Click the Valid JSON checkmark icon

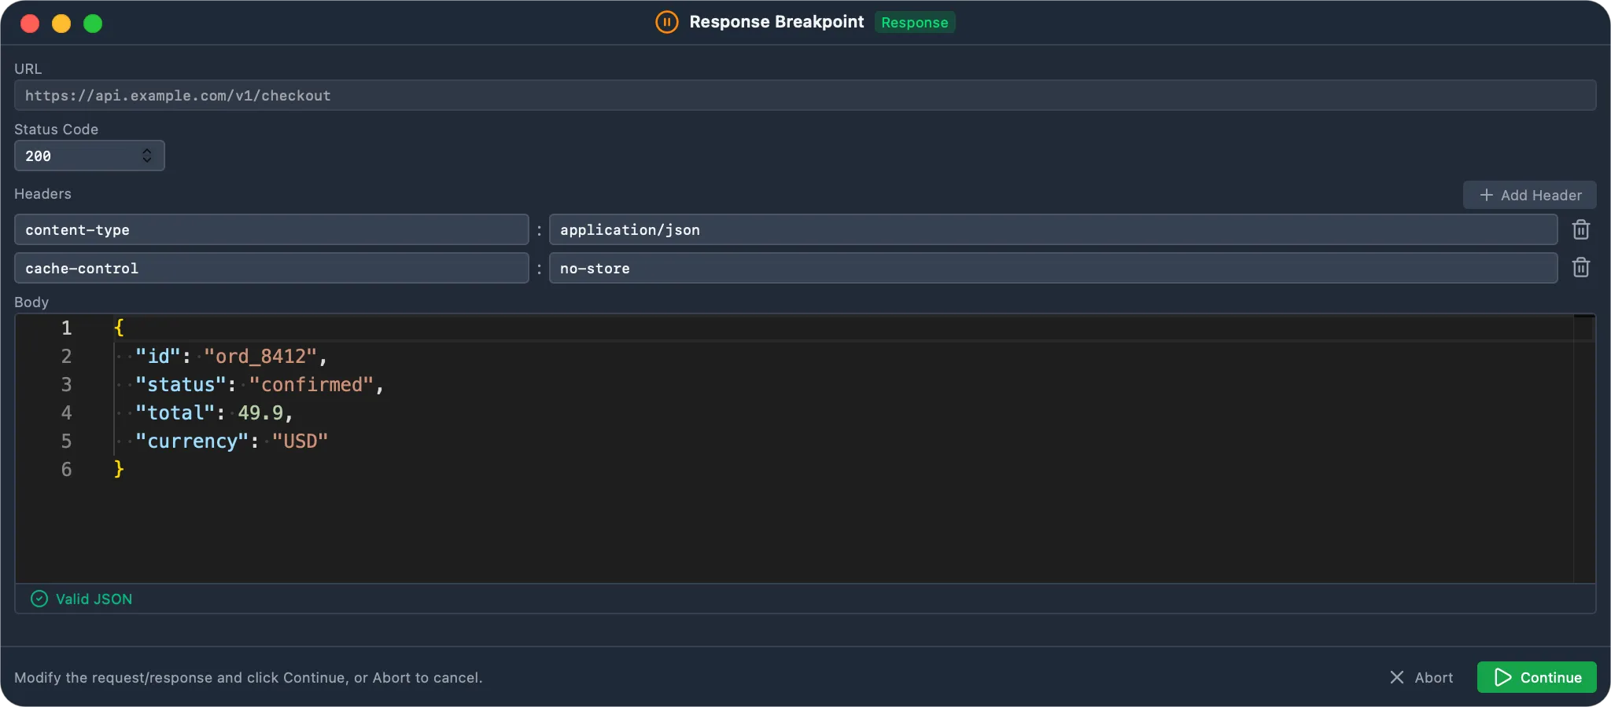click(x=39, y=599)
